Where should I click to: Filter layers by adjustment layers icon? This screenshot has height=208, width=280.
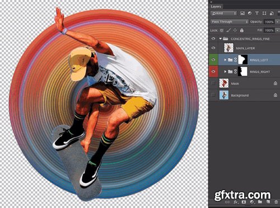pos(250,13)
